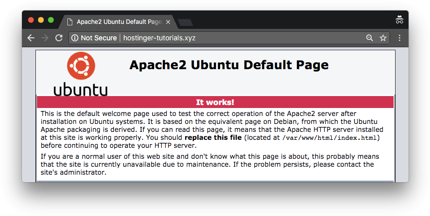
Task: Close the browser window with red button
Action: pos(31,20)
